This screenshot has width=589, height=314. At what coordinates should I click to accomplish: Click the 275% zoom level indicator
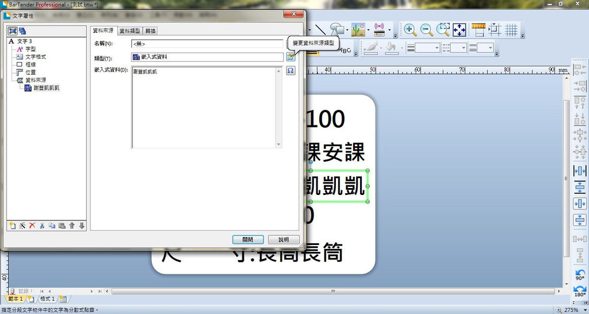(571, 310)
